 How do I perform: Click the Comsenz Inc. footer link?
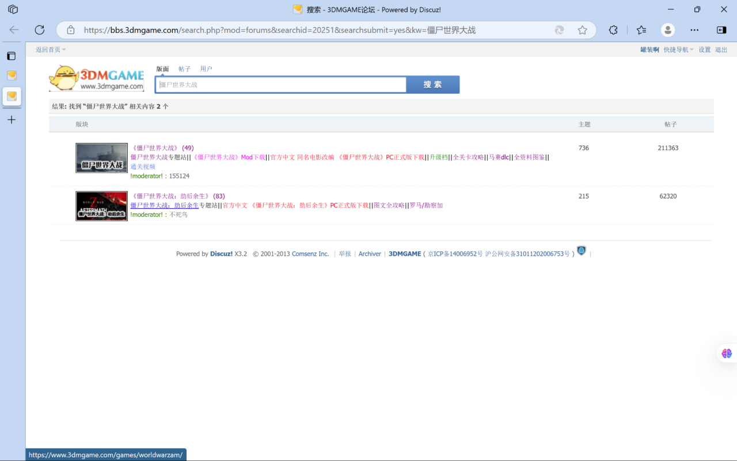[310, 254]
